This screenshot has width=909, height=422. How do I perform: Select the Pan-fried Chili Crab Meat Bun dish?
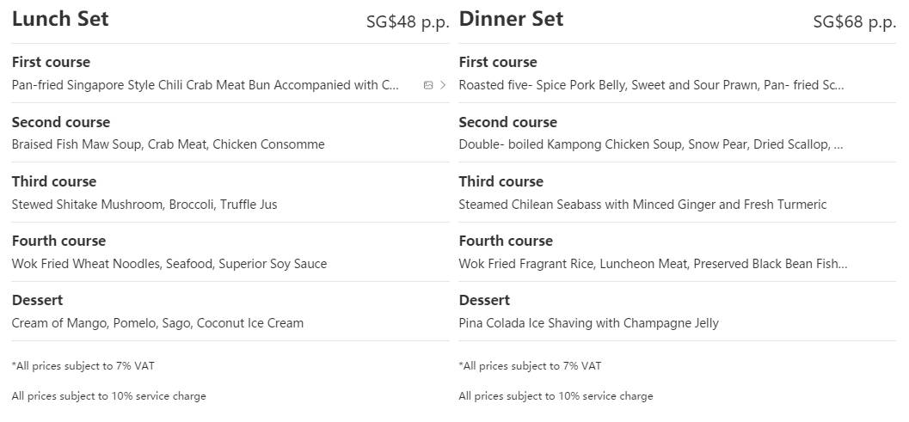coord(205,85)
